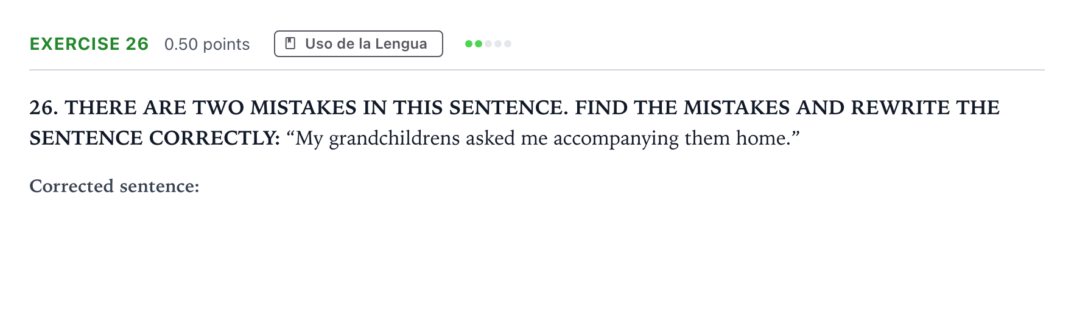Screen dimensions: 1074x310
Task: Click the word accompanying in the sentence
Action: 616,139
